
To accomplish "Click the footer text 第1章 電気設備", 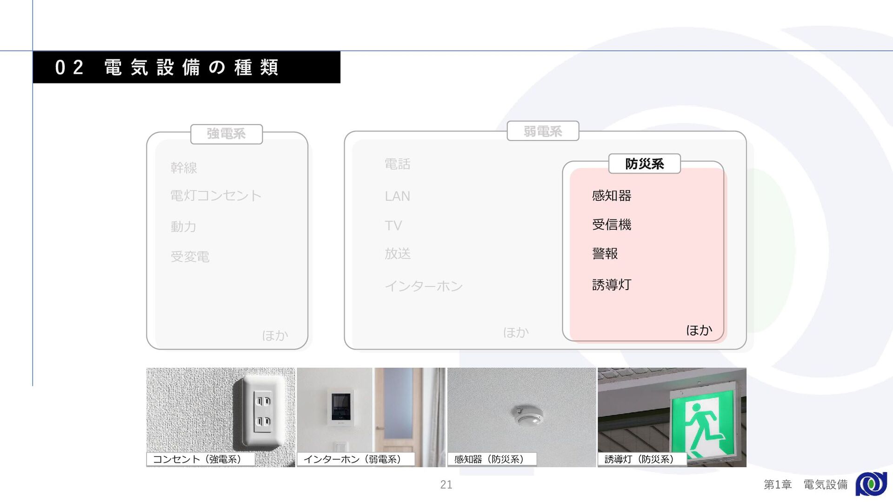I will point(806,484).
